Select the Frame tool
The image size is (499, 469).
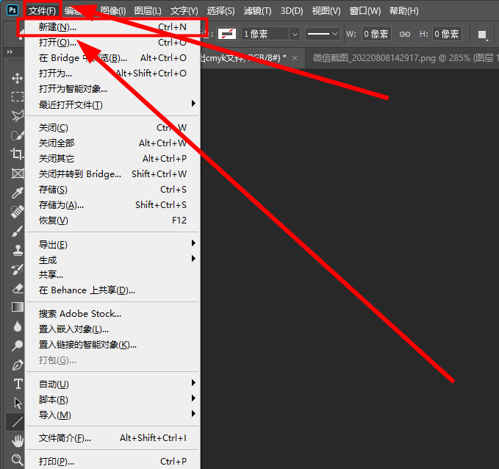pyautogui.click(x=17, y=173)
